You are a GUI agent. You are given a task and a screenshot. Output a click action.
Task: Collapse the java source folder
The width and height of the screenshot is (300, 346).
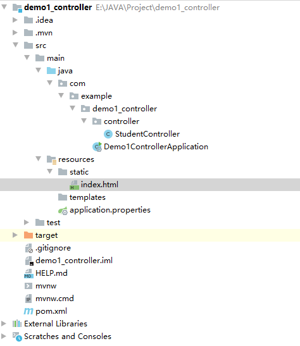tap(39, 70)
